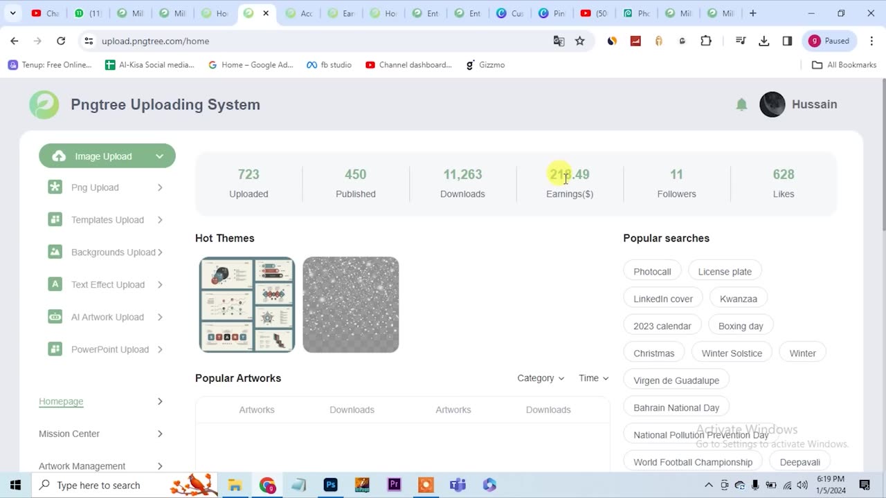Click the 628 Likes statistic
Screen dimensions: 886x498
[784, 183]
